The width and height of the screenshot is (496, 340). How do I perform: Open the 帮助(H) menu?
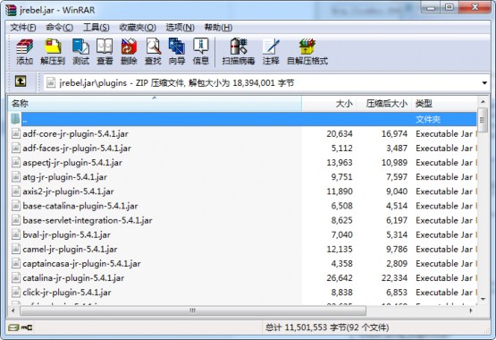tap(218, 28)
